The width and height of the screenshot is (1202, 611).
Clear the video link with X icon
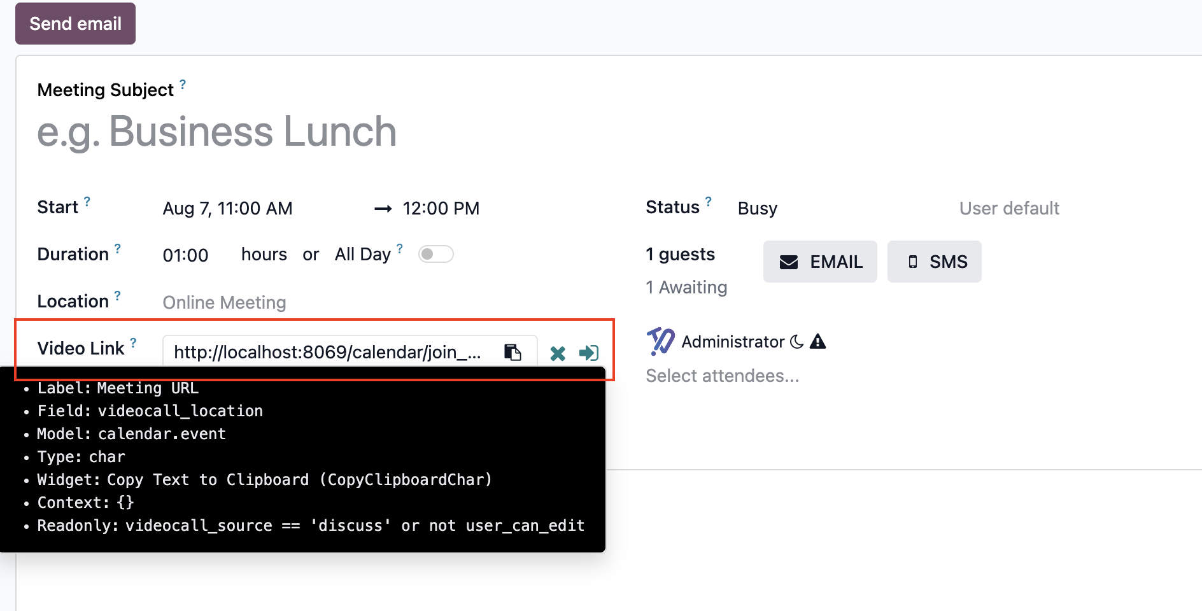(558, 353)
